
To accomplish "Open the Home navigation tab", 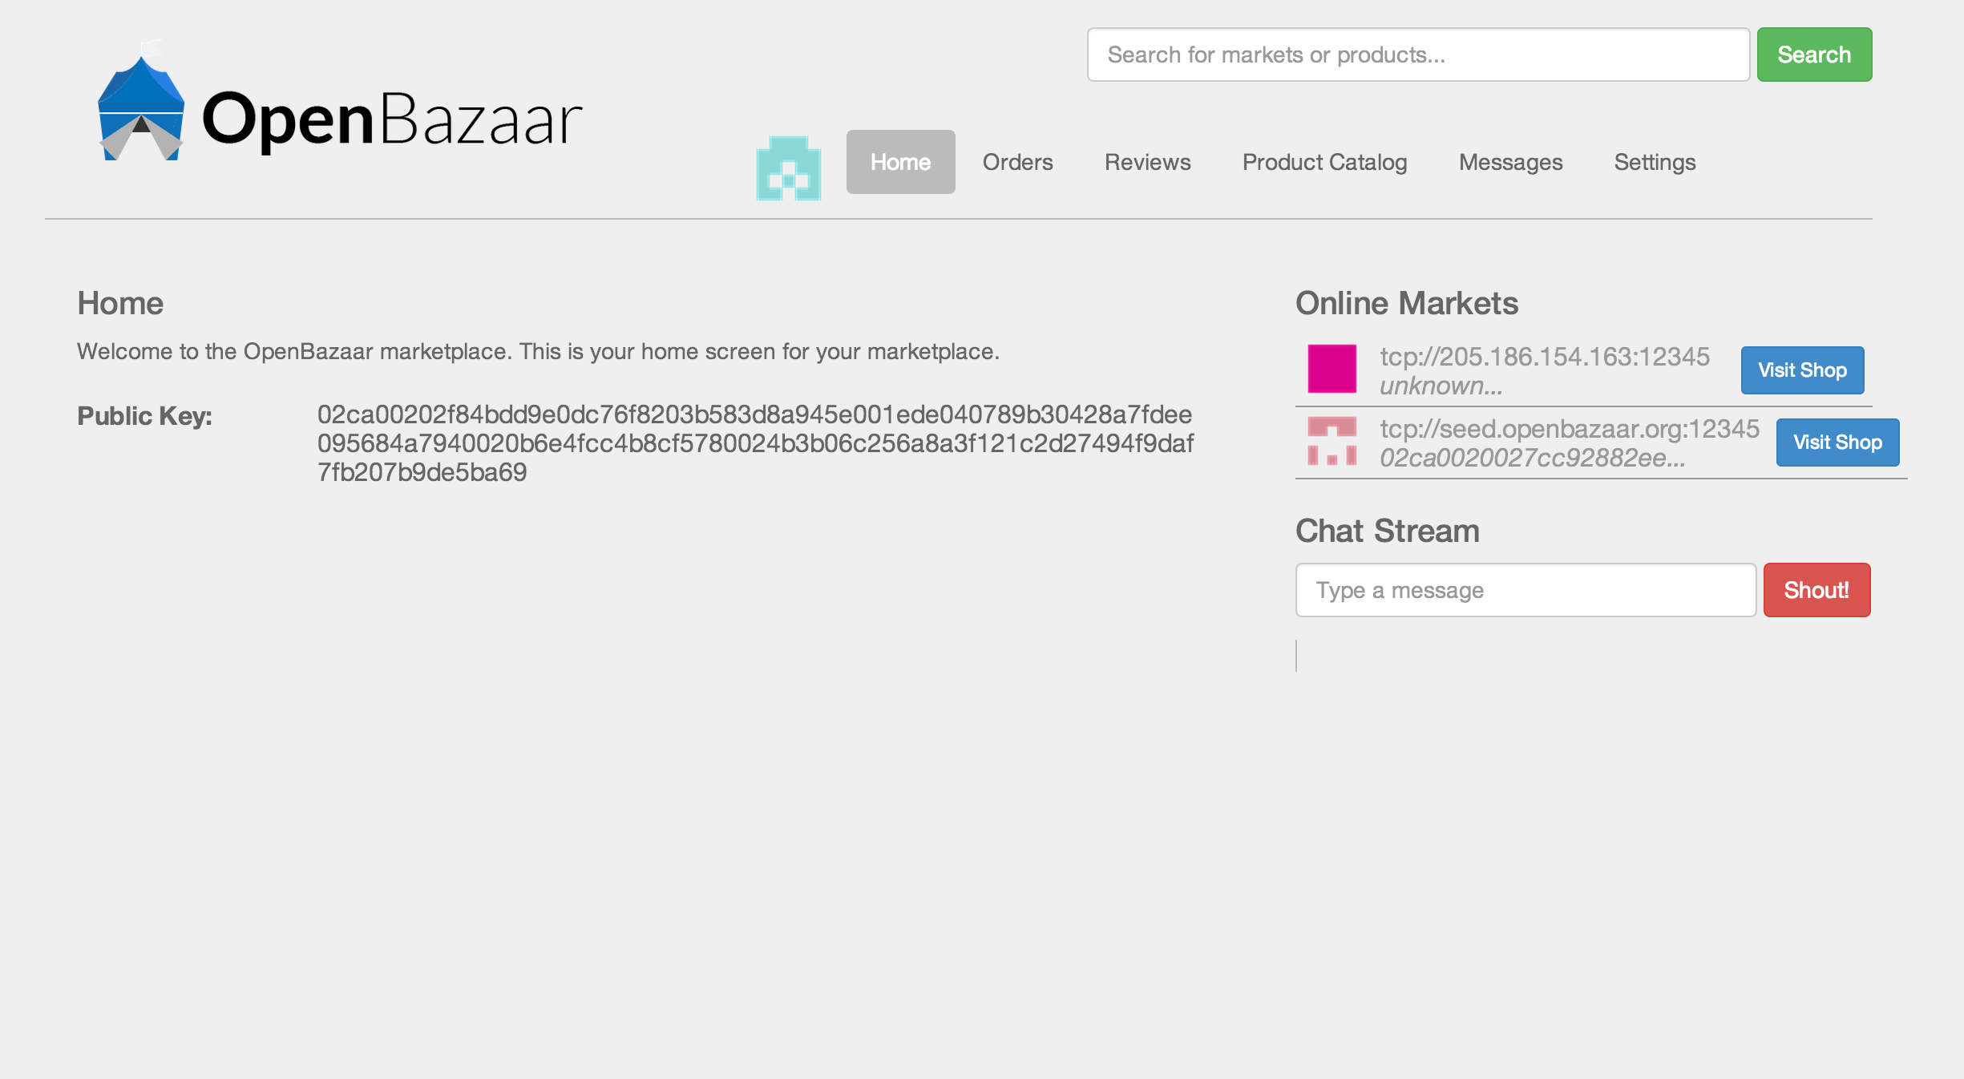I will (900, 162).
